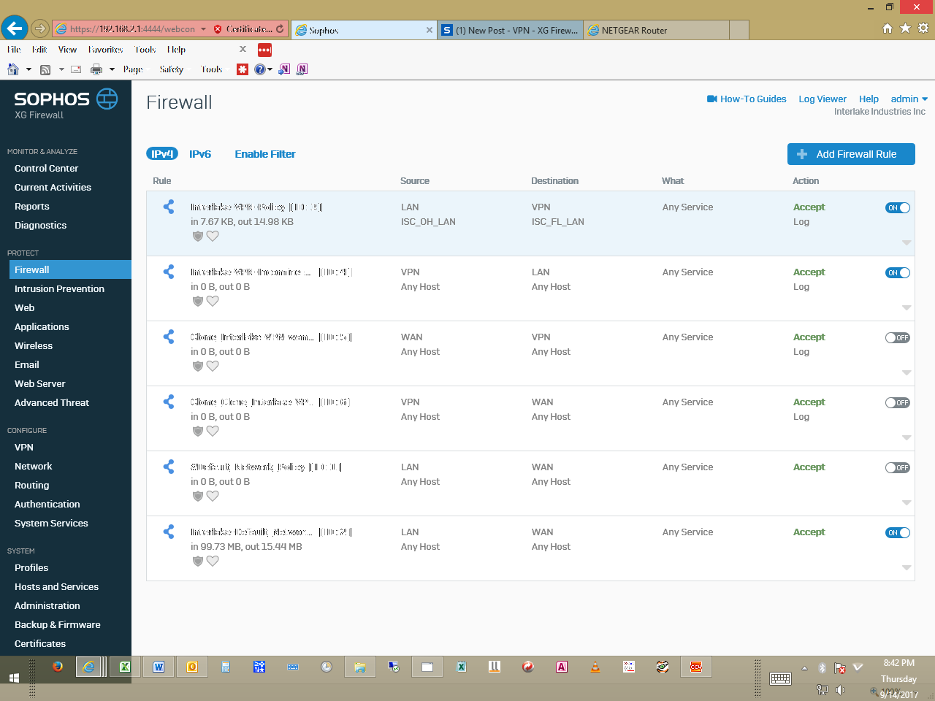
Task: Open the browser File menu
Action: tap(14, 50)
